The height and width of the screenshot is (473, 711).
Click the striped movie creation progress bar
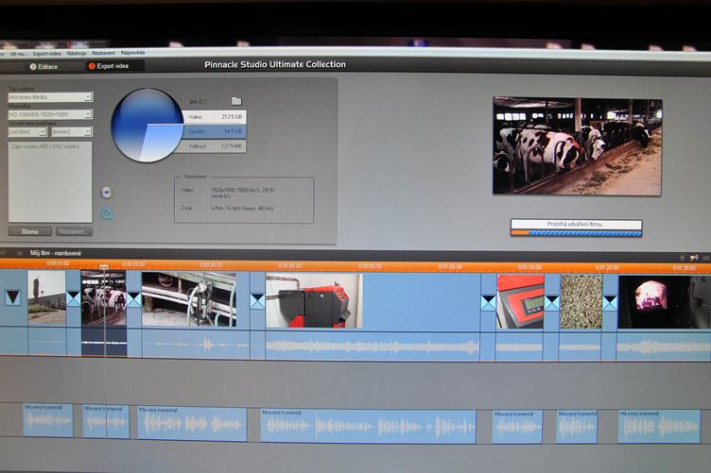tap(577, 233)
